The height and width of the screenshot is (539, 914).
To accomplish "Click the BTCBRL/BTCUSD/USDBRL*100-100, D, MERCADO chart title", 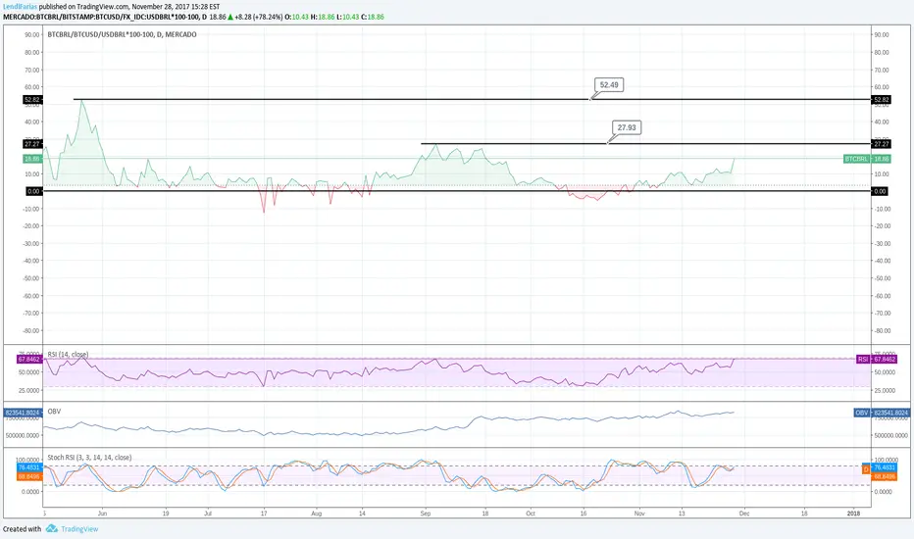I will point(122,35).
